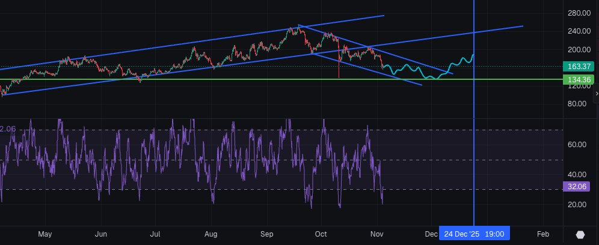Click the Jul label on time axis
Image resolution: width=599 pixels, height=245 pixels.
click(x=155, y=234)
